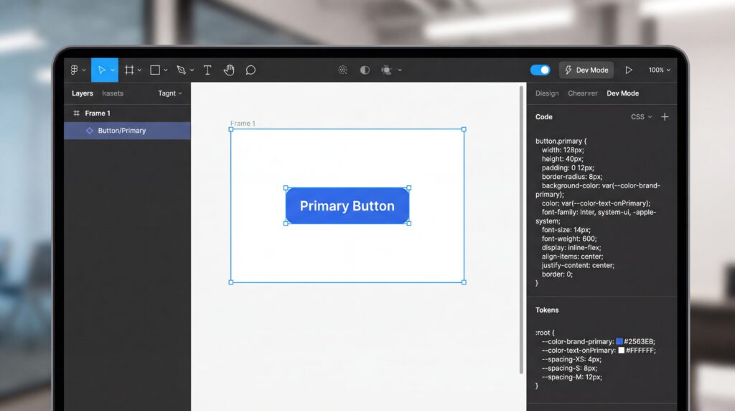Click the 'button.primary {' selector line

coord(561,142)
